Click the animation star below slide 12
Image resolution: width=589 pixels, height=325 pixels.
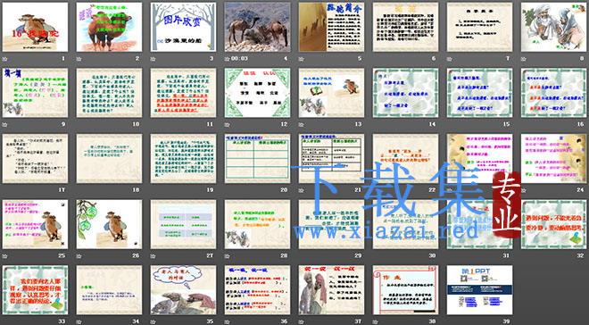tap(228, 125)
